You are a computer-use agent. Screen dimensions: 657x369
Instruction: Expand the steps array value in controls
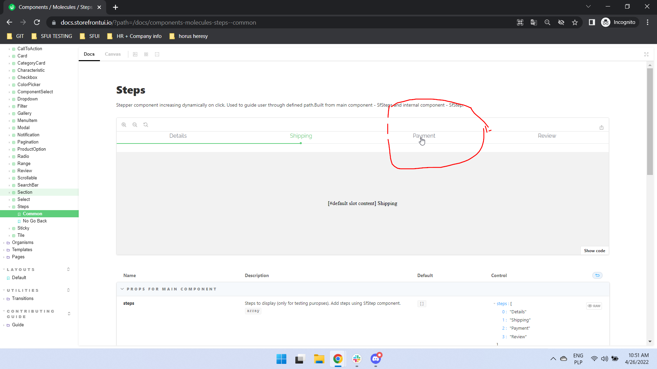point(494,303)
